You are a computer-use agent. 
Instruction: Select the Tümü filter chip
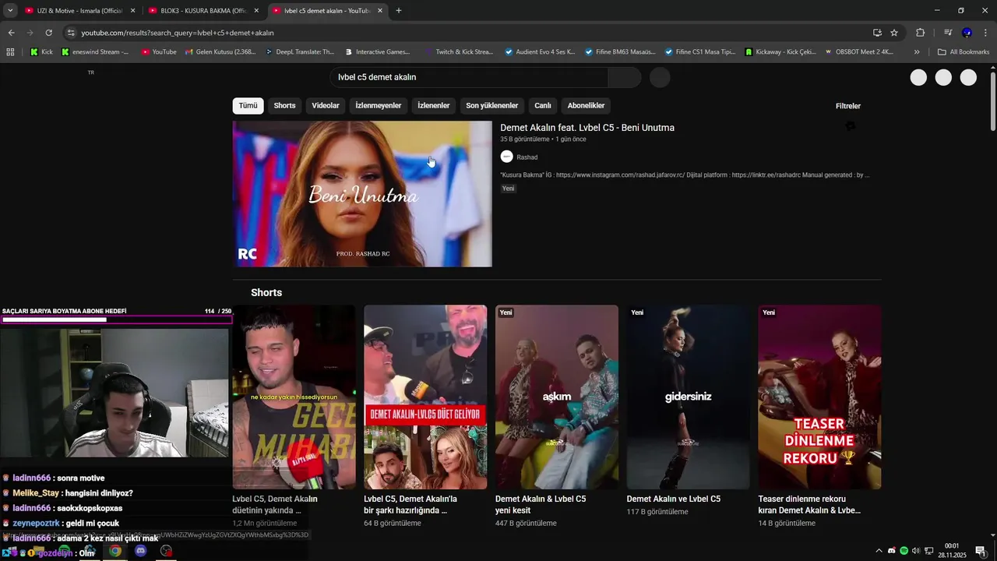248,106
